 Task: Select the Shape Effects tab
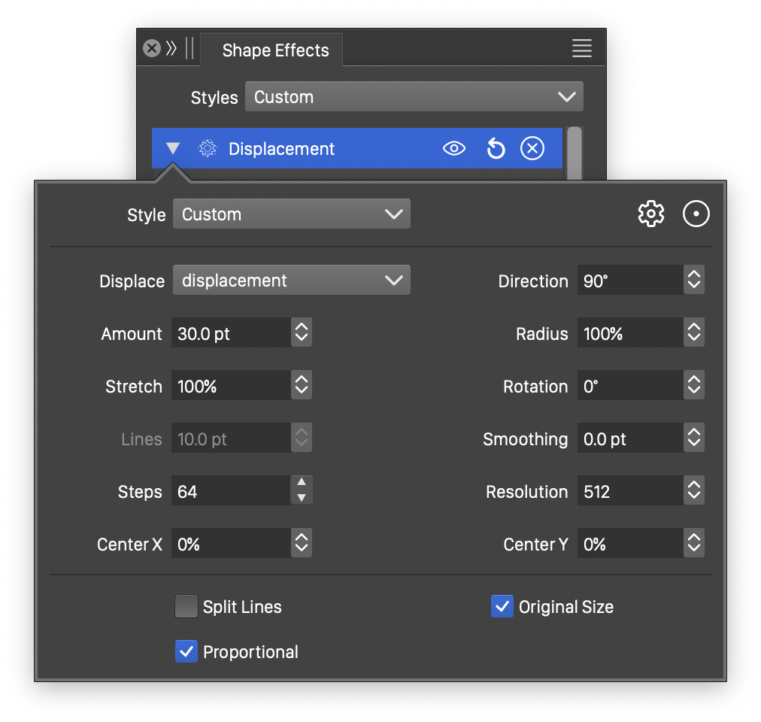275,50
